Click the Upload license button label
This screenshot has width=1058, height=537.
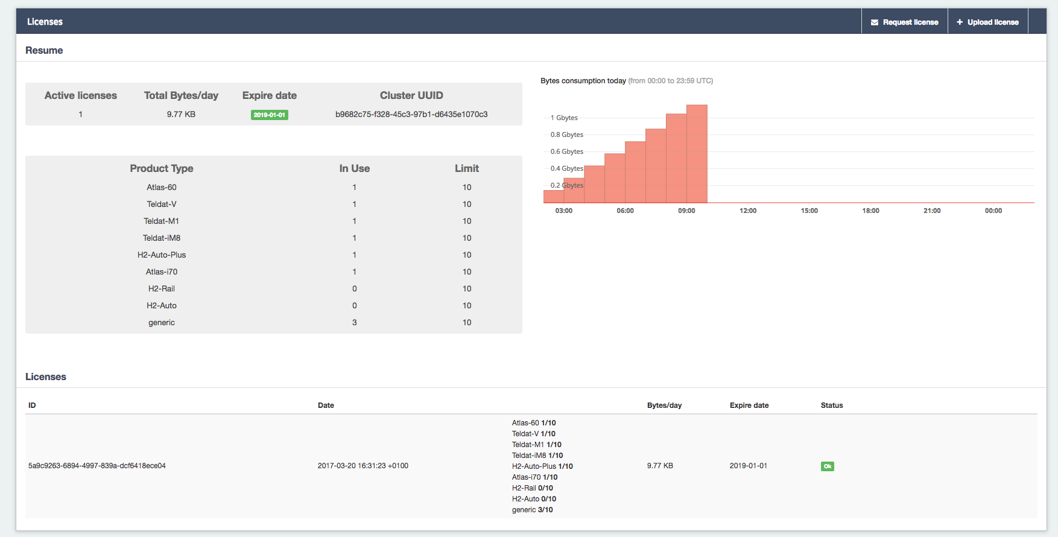pyautogui.click(x=993, y=22)
